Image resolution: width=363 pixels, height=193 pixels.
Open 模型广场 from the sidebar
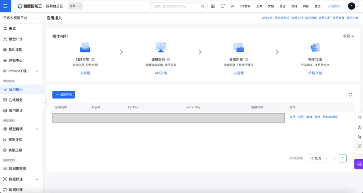[16, 39]
